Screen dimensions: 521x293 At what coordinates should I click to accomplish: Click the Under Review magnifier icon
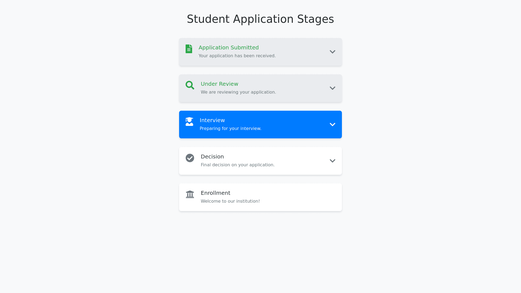click(x=190, y=85)
